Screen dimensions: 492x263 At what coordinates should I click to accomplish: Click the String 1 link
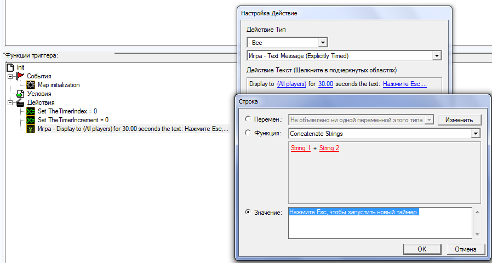pos(301,148)
